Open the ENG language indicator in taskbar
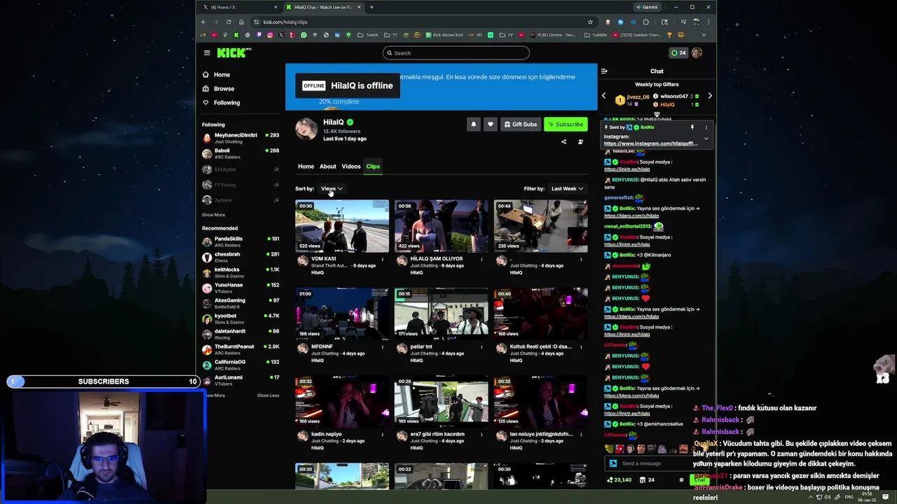This screenshot has height=504, width=897. (849, 497)
